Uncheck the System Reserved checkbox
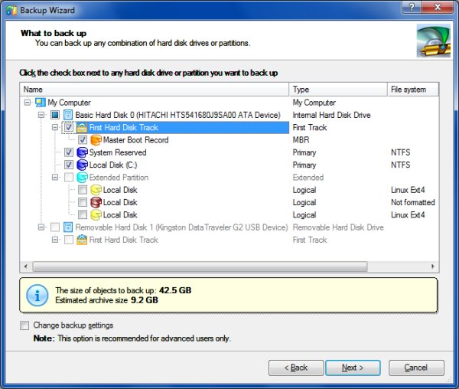The height and width of the screenshot is (389, 459). 69,152
